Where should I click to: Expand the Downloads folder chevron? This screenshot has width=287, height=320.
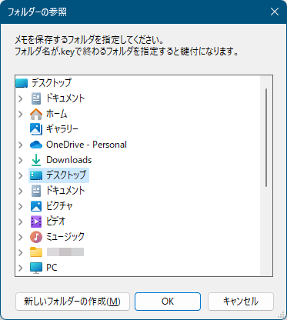click(x=21, y=160)
